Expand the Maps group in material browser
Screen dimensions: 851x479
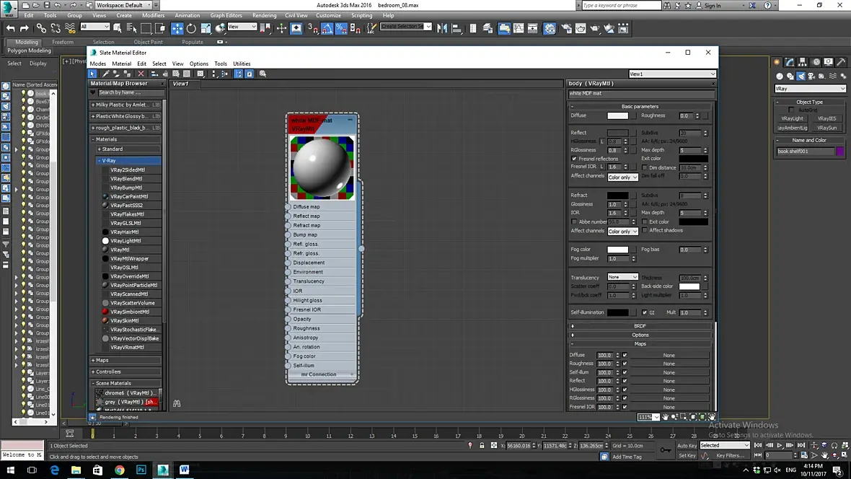pyautogui.click(x=102, y=360)
